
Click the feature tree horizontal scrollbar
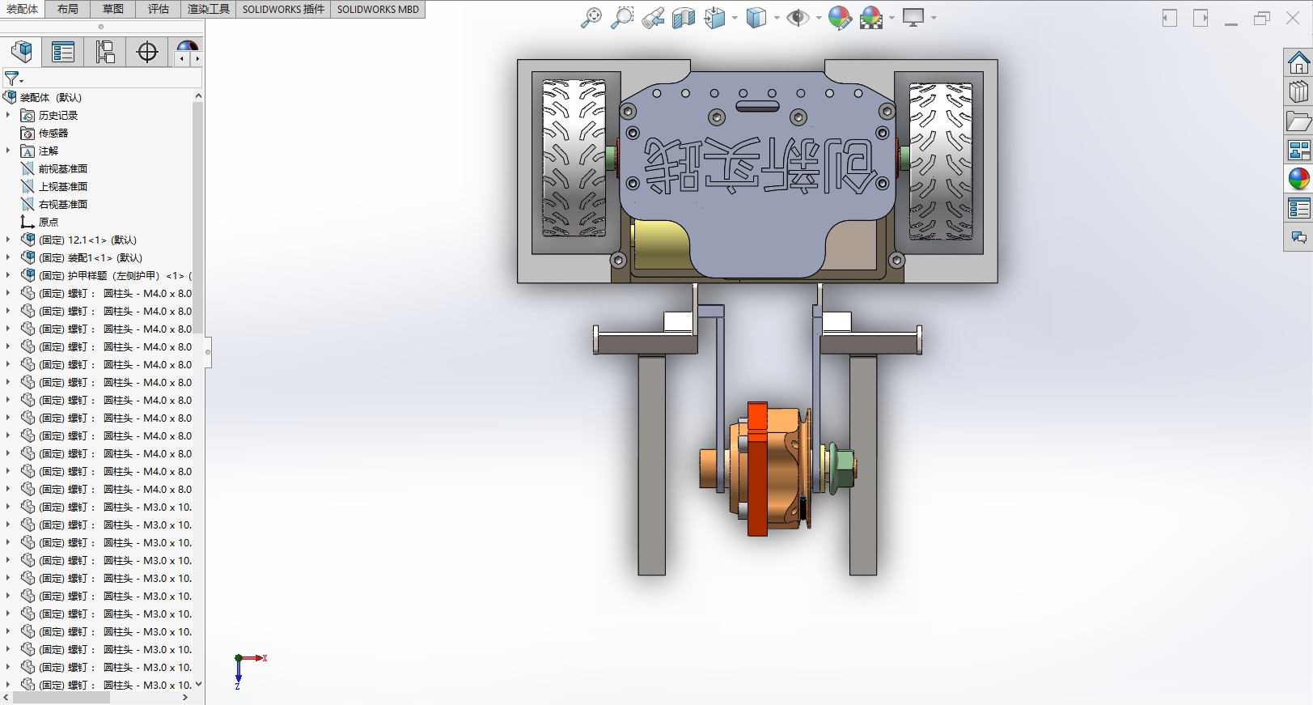(61, 697)
